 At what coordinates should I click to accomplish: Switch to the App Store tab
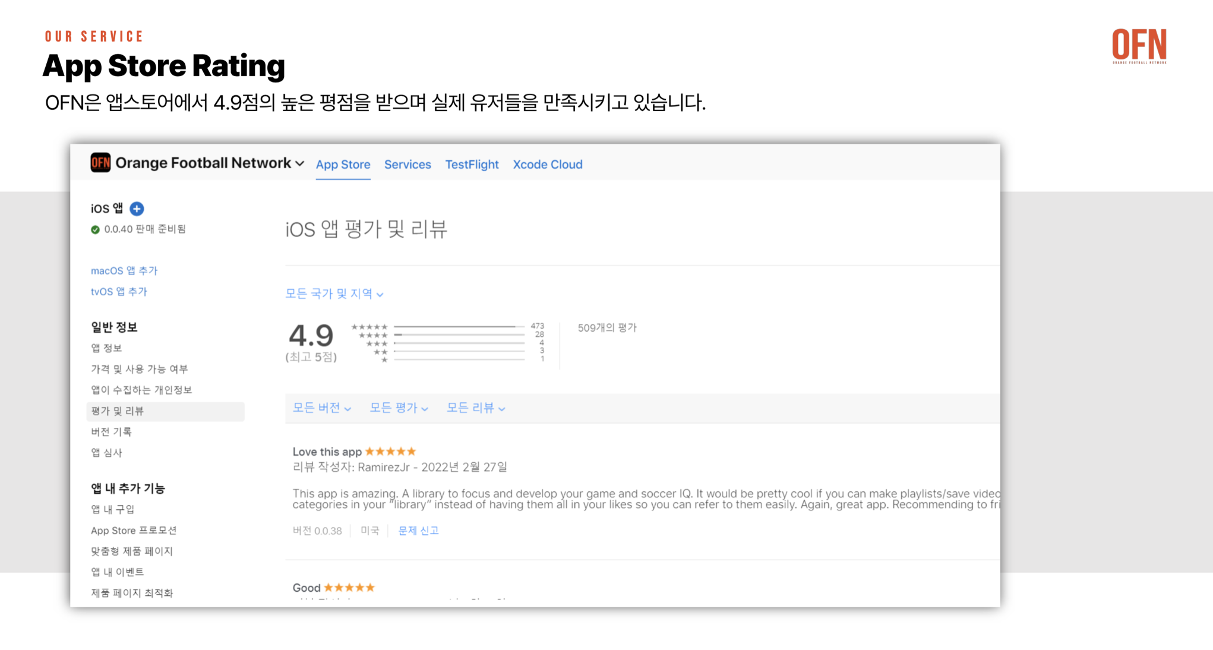click(343, 165)
